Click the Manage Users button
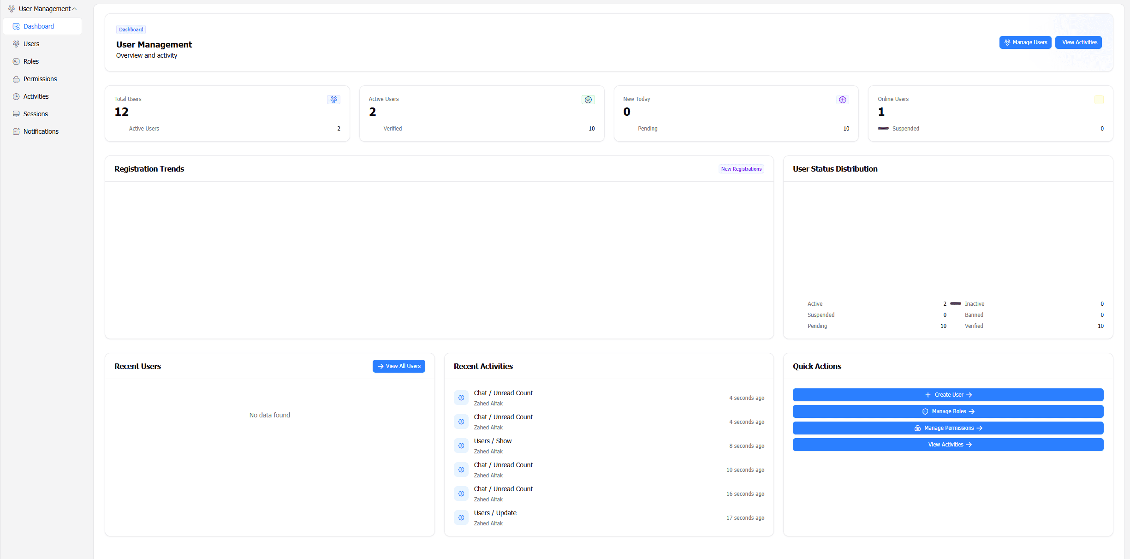This screenshot has width=1130, height=559. (1025, 42)
